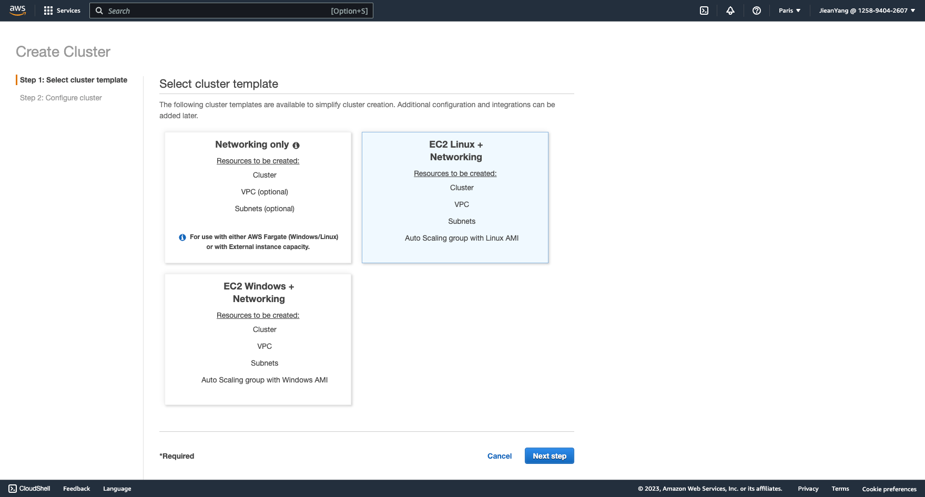Click the CloudShell icon in footer
This screenshot has width=925, height=497.
(x=13, y=489)
